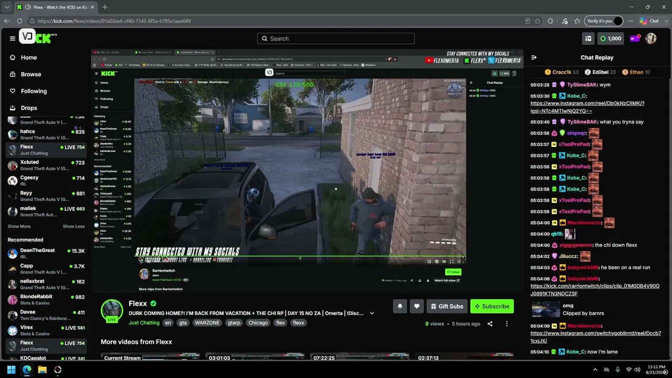The height and width of the screenshot is (378, 672).
Task: Open the Current Stream video thumbnail
Action: 150,356
